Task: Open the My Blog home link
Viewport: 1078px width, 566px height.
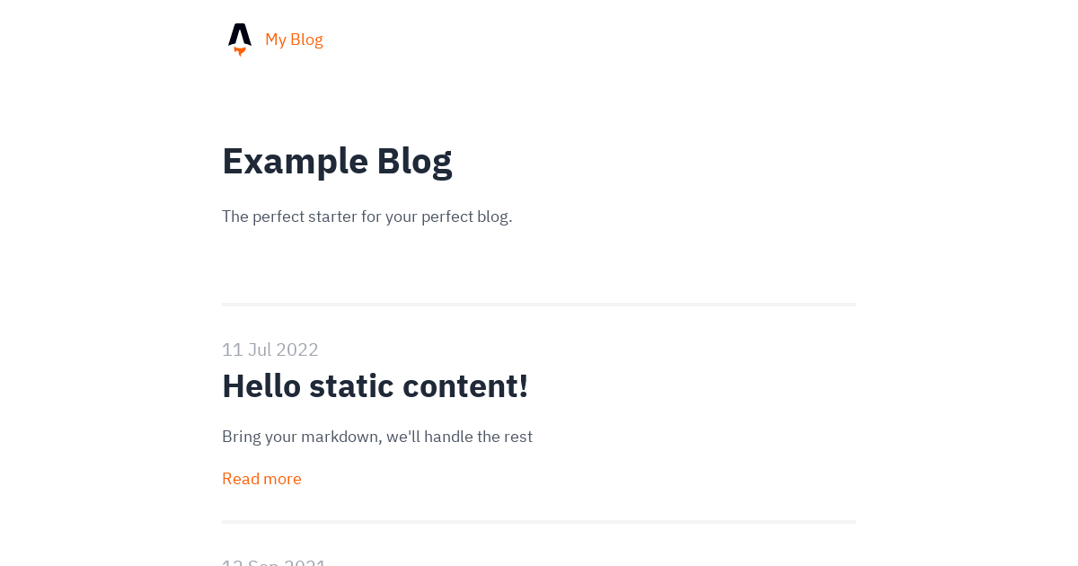Action: (294, 39)
